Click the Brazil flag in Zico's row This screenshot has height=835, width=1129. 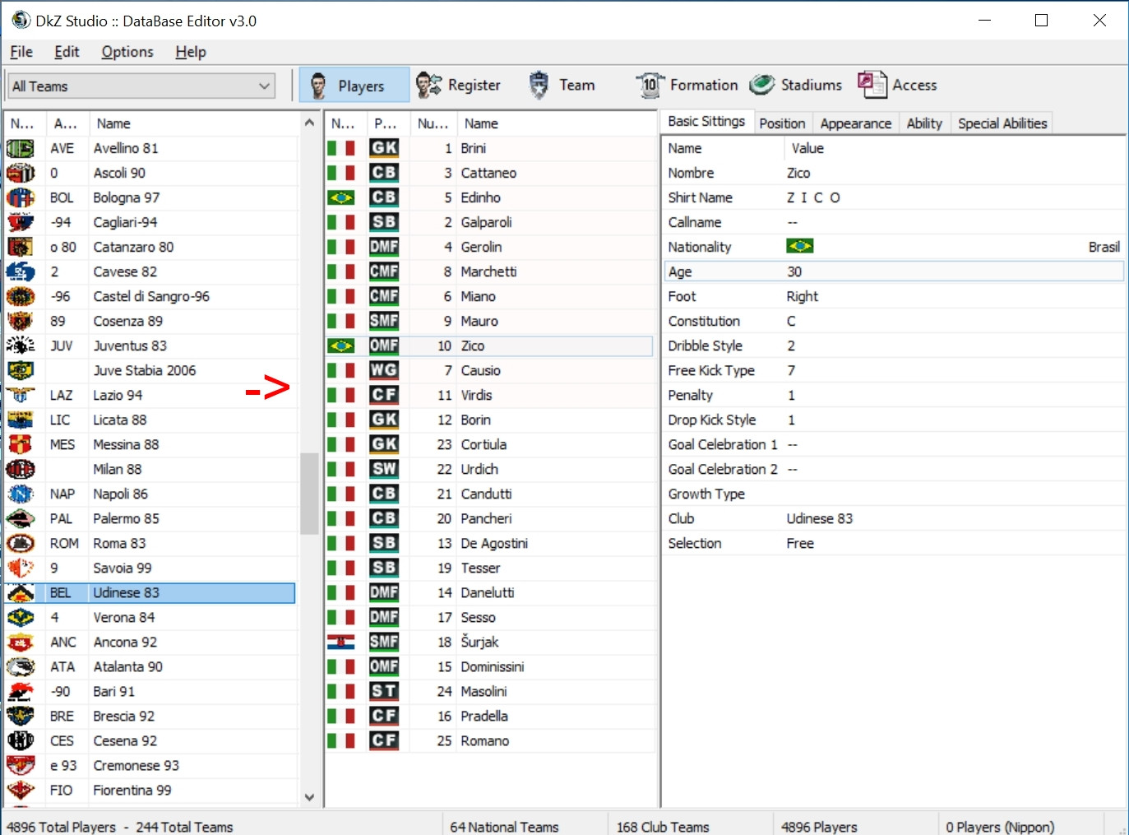[x=341, y=346]
